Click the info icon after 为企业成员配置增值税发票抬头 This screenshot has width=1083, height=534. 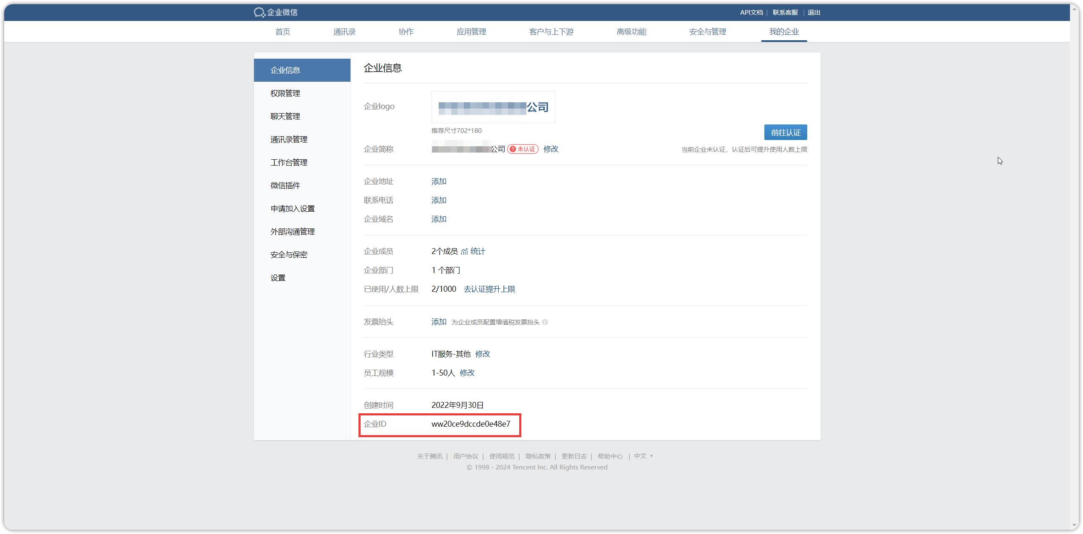coord(545,322)
